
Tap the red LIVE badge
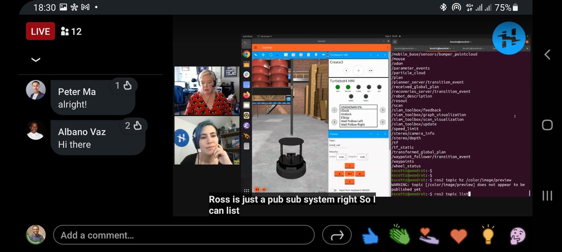pyautogui.click(x=40, y=31)
